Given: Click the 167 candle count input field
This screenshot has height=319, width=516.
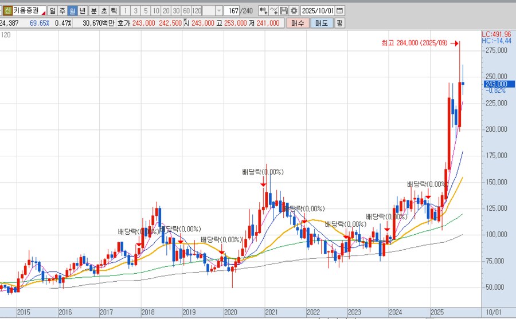Looking at the screenshot, I should (232, 11).
